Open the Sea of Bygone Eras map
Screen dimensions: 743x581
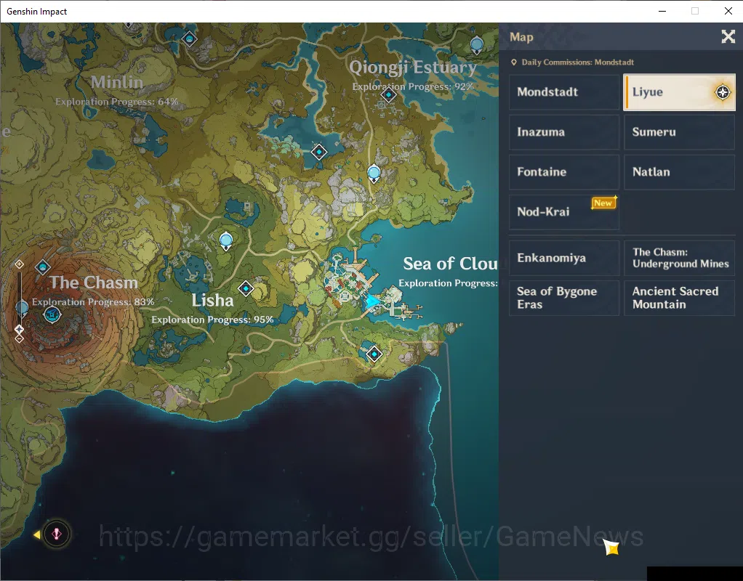pyautogui.click(x=564, y=298)
